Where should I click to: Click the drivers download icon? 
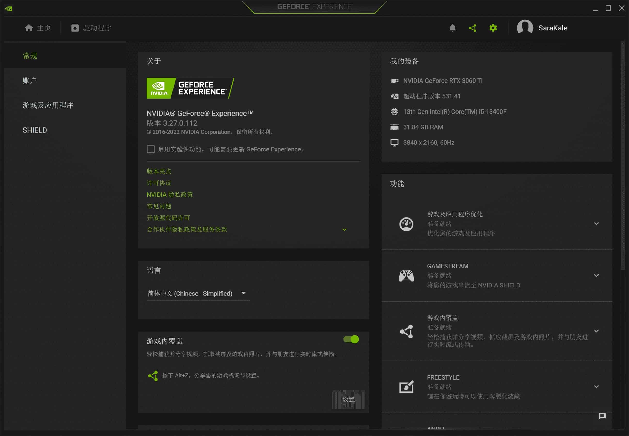click(75, 28)
